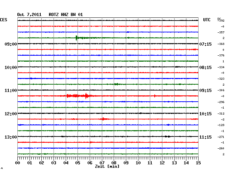226x172 pixels.
Task: Click the '07' minute axis tick label
Action: 102,163
